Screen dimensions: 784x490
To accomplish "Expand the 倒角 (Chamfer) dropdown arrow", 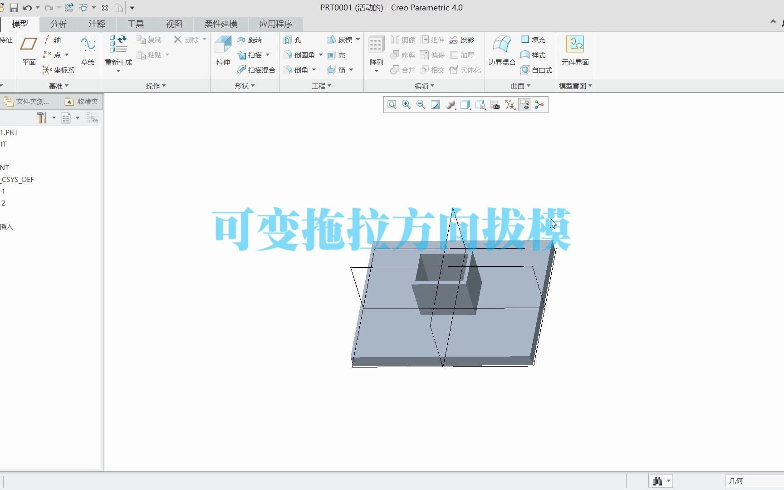I will [x=314, y=70].
